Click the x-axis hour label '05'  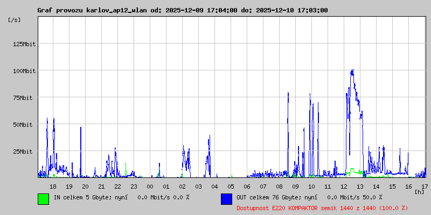(x=231, y=187)
